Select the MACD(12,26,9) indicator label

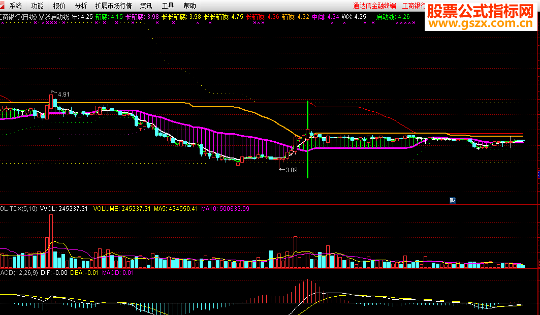[18, 273]
